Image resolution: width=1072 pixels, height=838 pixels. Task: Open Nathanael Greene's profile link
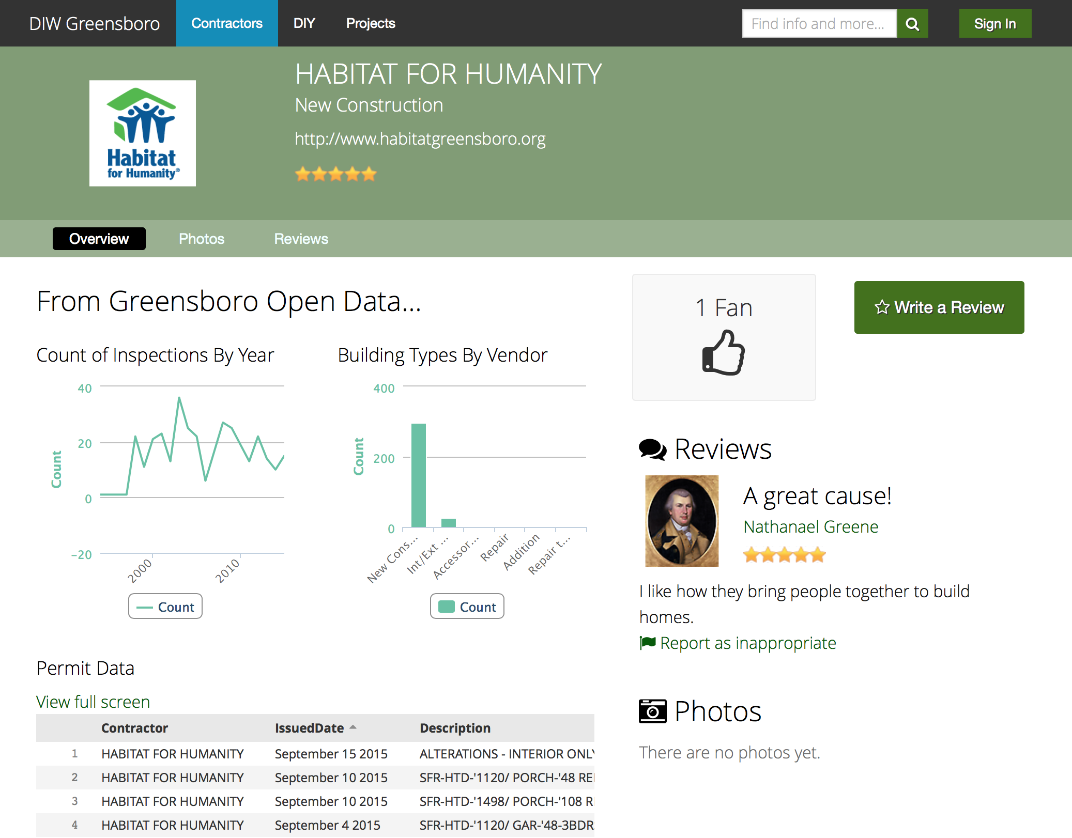click(x=810, y=526)
